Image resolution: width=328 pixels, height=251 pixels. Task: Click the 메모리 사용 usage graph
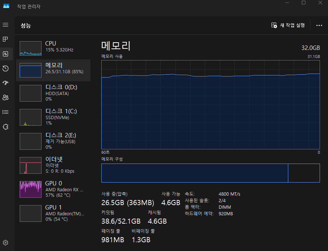[x=210, y=105]
